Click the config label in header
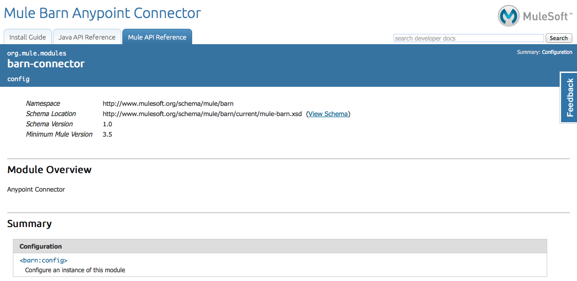Image resolution: width=577 pixels, height=281 pixels. pos(18,79)
